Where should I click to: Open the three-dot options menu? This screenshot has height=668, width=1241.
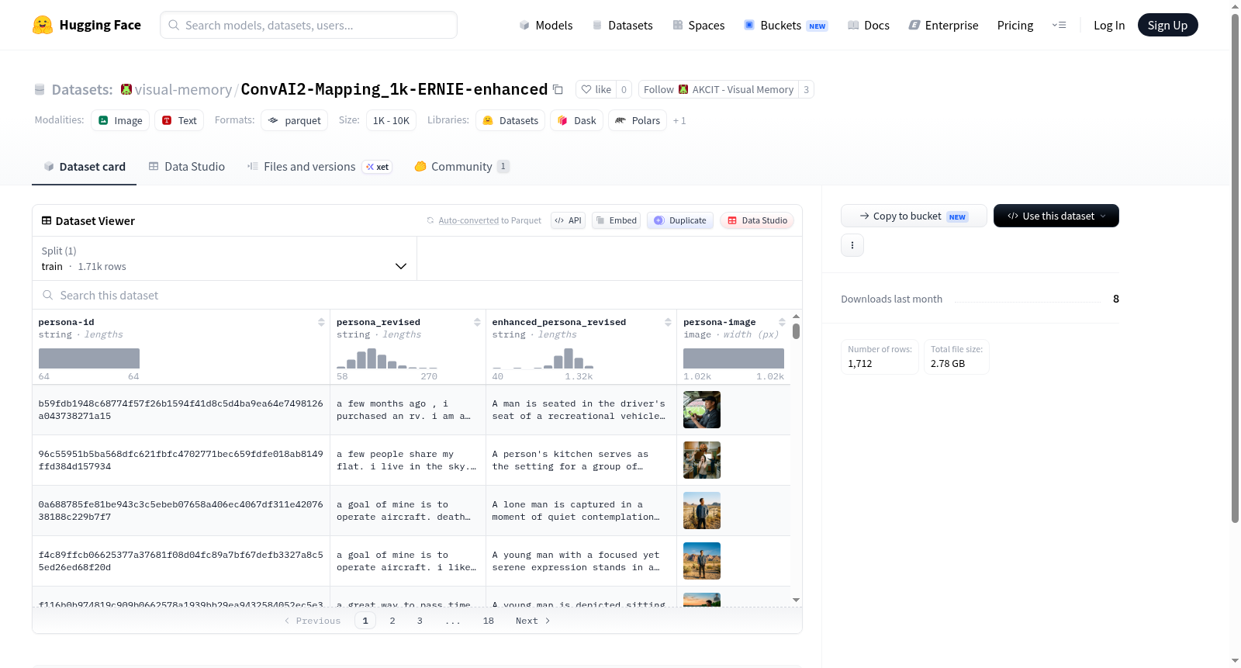click(852, 245)
